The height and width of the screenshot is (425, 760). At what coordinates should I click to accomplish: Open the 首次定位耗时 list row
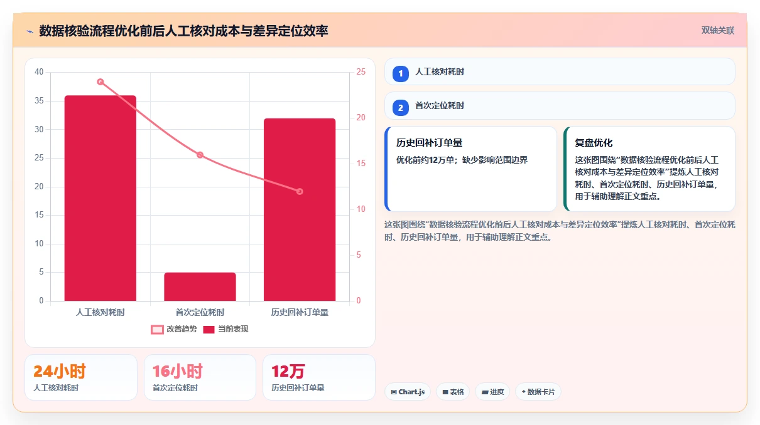(x=560, y=105)
